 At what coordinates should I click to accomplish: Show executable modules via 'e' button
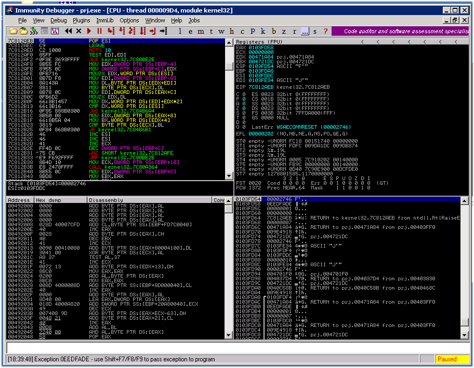190,31
